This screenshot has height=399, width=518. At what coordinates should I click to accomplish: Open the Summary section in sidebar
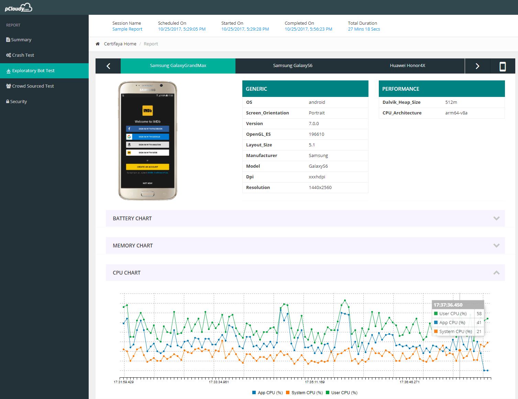coord(21,40)
